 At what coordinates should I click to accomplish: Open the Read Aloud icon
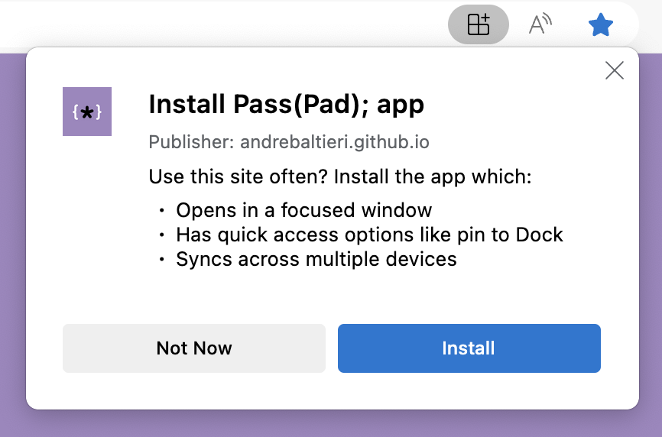pos(540,24)
